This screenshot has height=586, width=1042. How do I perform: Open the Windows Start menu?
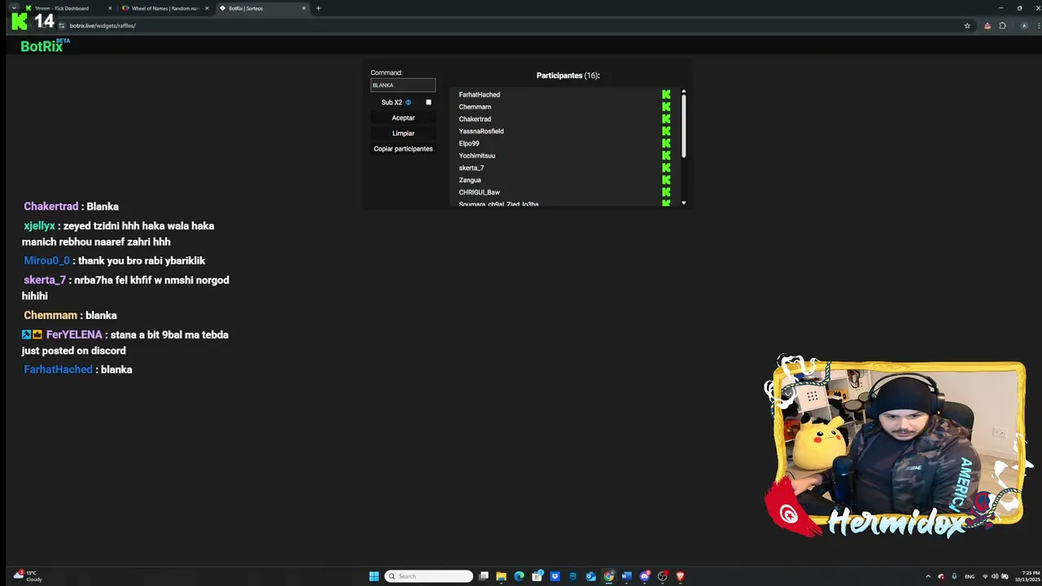(x=374, y=576)
